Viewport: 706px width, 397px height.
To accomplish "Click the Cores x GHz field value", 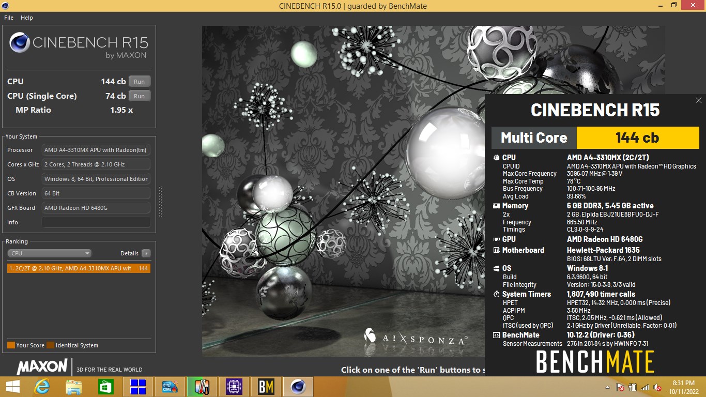I will [96, 164].
